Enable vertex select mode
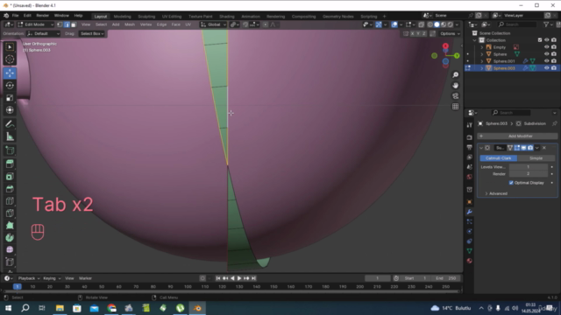Image resolution: width=561 pixels, height=315 pixels. coord(60,24)
